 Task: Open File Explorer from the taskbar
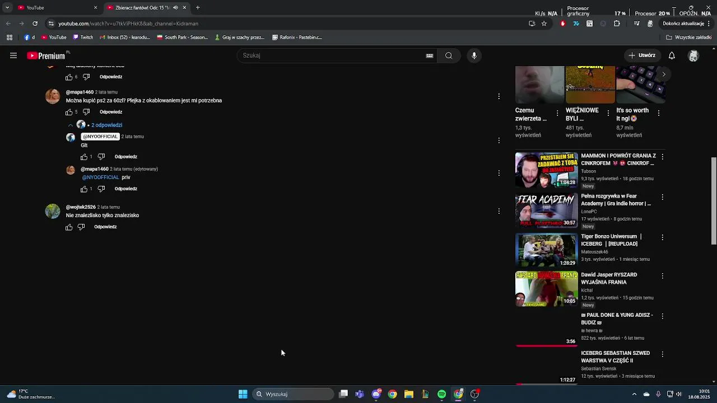click(x=409, y=394)
